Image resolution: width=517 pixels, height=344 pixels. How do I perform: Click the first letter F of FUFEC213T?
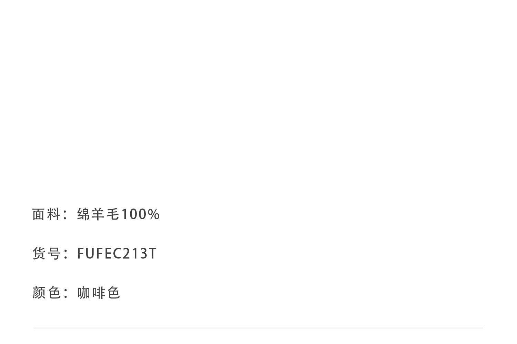(x=80, y=253)
